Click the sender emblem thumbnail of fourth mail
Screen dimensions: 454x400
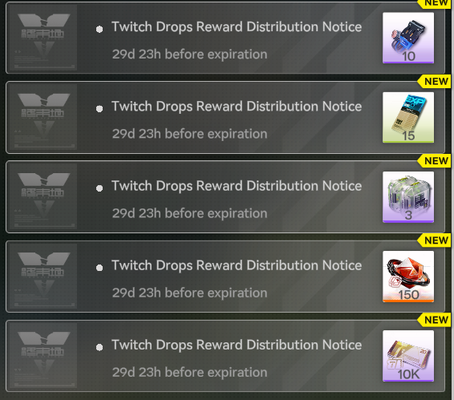[43, 276]
